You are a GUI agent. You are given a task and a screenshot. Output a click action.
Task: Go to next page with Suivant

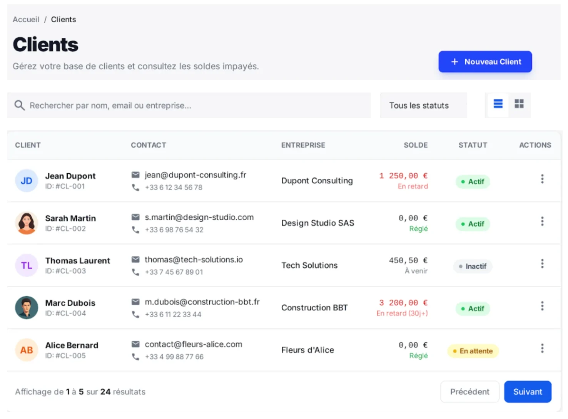(527, 392)
